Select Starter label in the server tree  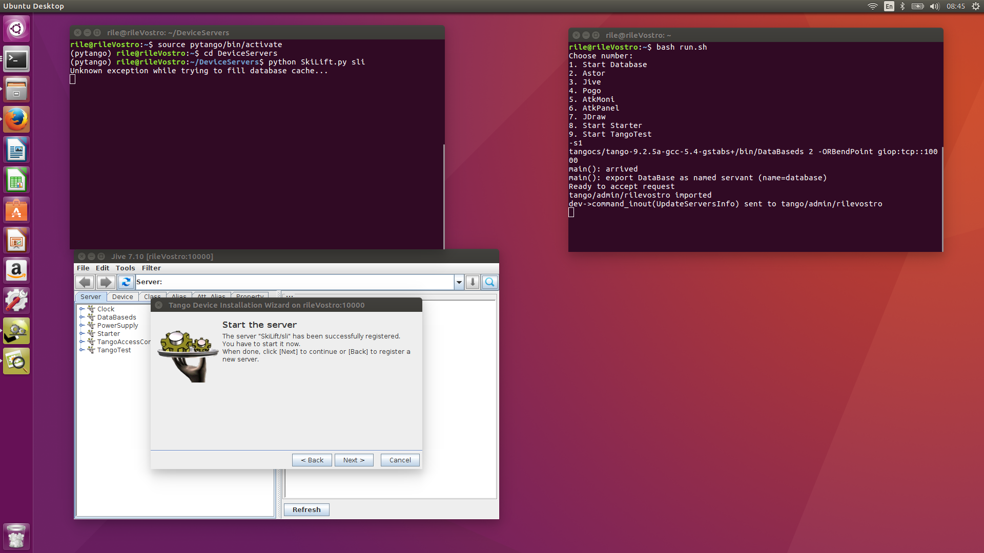click(x=109, y=334)
